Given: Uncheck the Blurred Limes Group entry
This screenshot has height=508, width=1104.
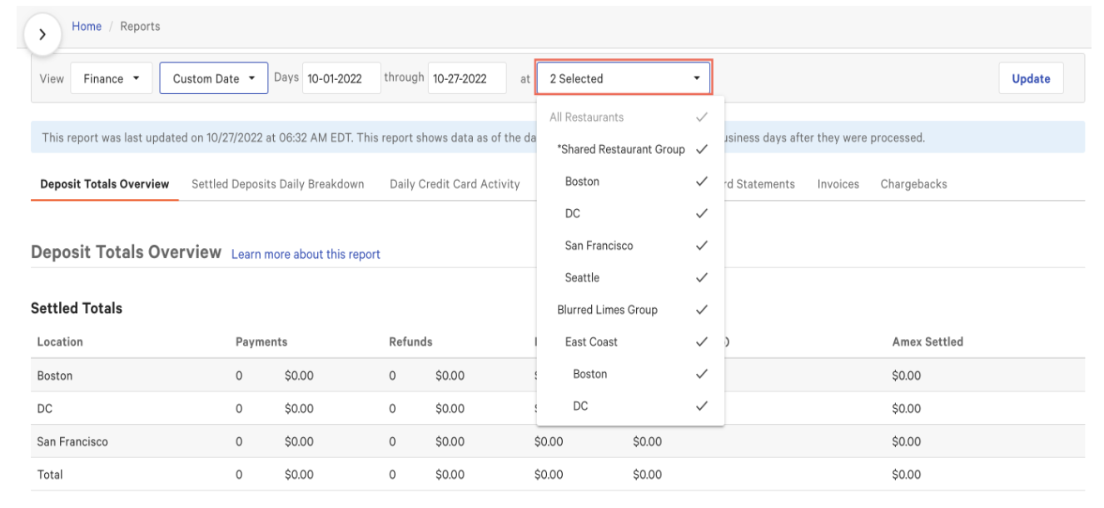Looking at the screenshot, I should click(x=630, y=310).
